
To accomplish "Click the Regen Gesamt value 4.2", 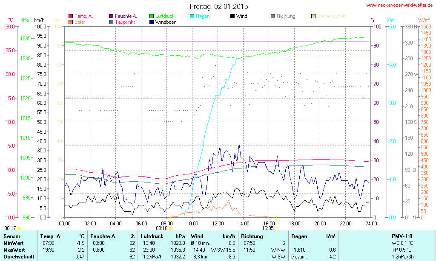I will pos(332,257).
